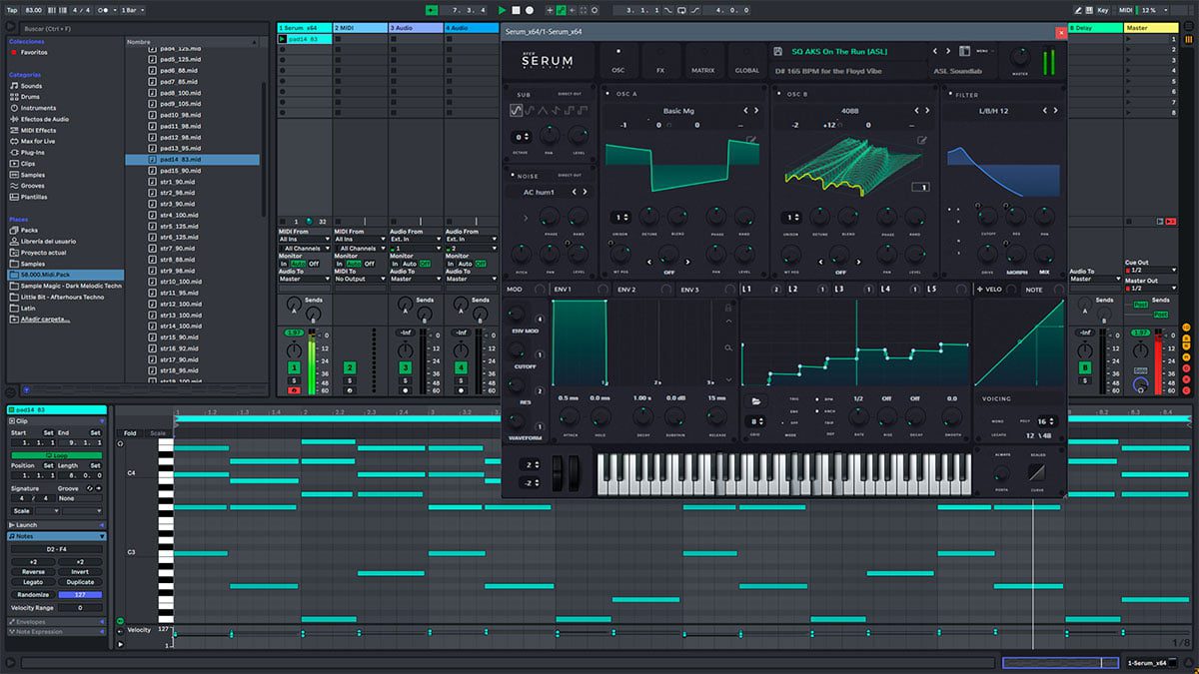Open the Serum preset browser icon
Viewport: 1199px width, 674px height.
coord(965,51)
